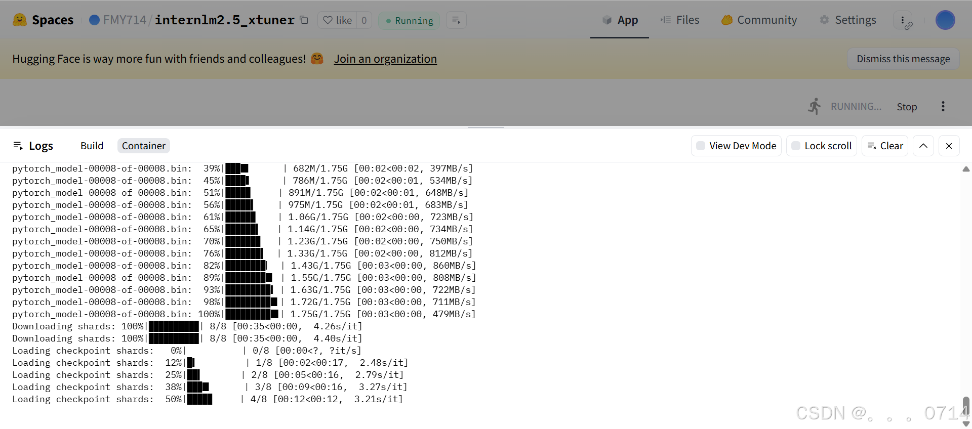Click the log line showing 82% progress
Image resolution: width=972 pixels, height=429 pixels.
pyautogui.click(x=244, y=266)
